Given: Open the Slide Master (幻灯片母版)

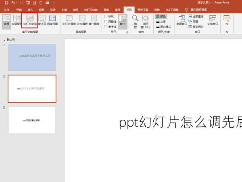Looking at the screenshot, I should 69,20.
